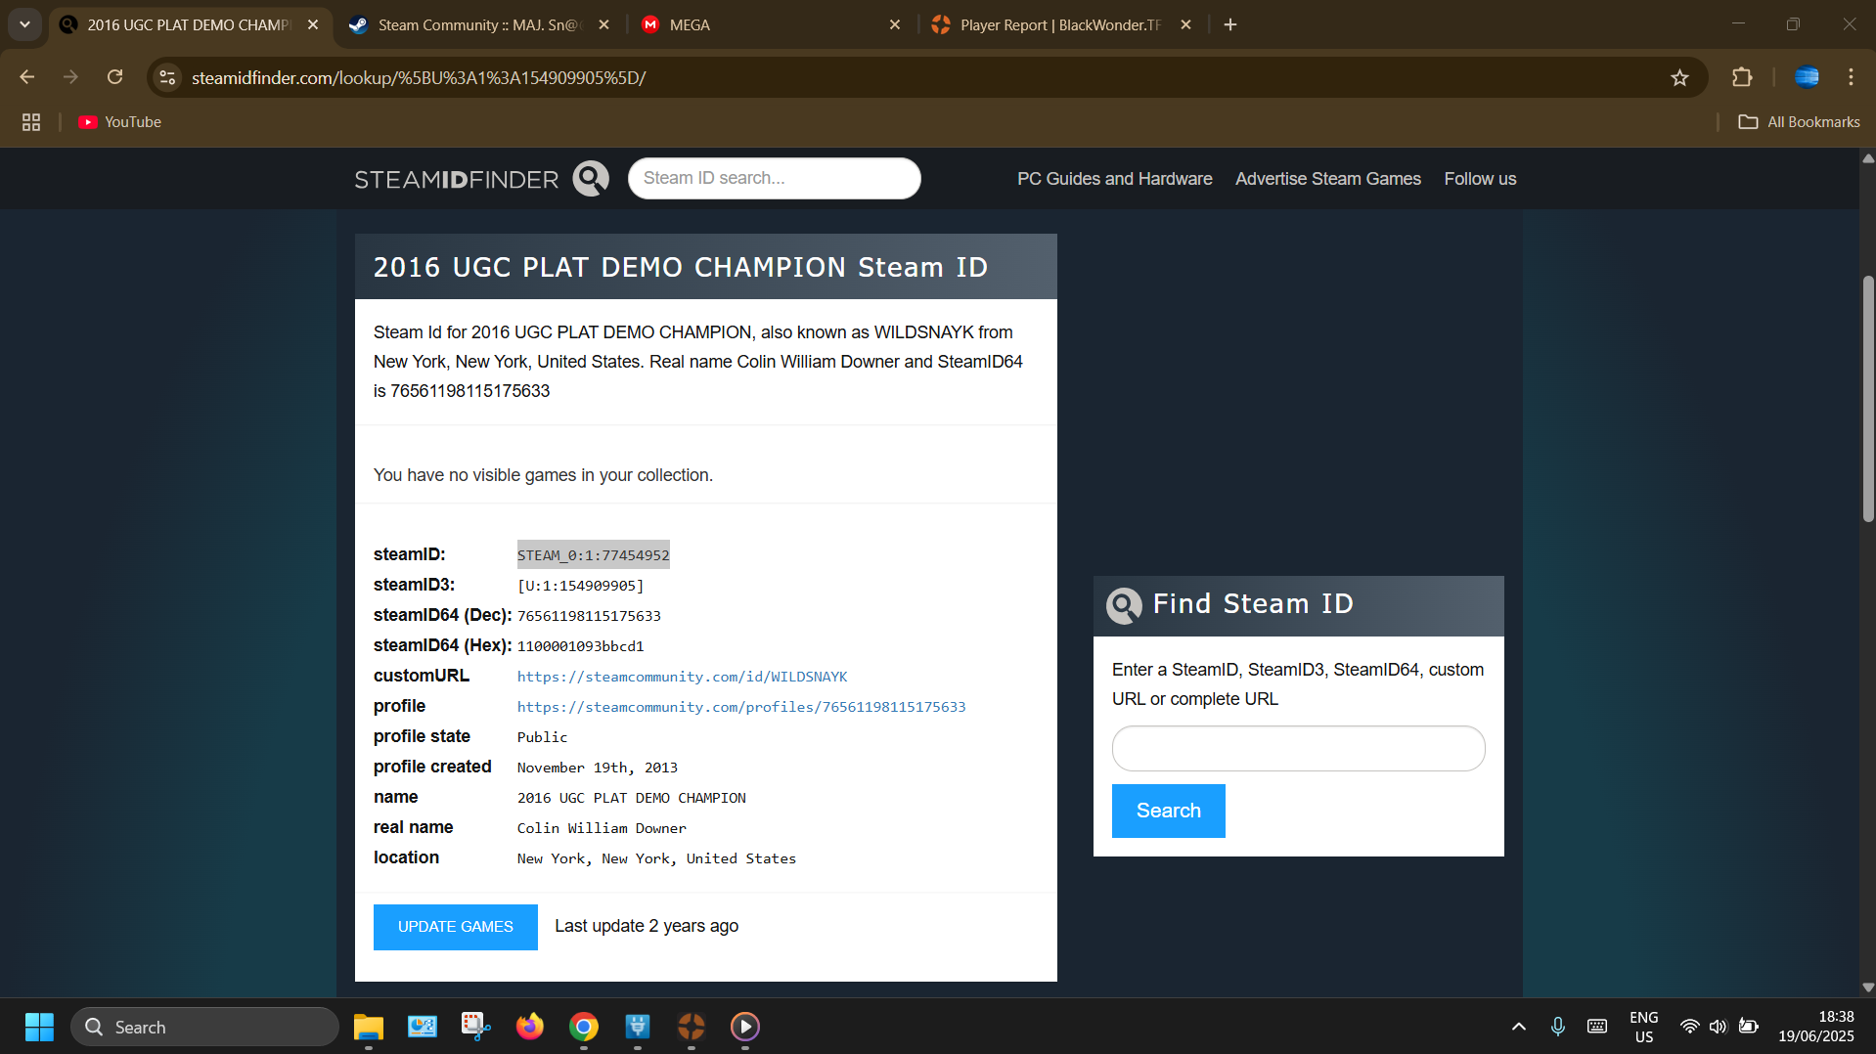Click the microphone tray icon
The height and width of the screenshot is (1054, 1876).
(1558, 1027)
